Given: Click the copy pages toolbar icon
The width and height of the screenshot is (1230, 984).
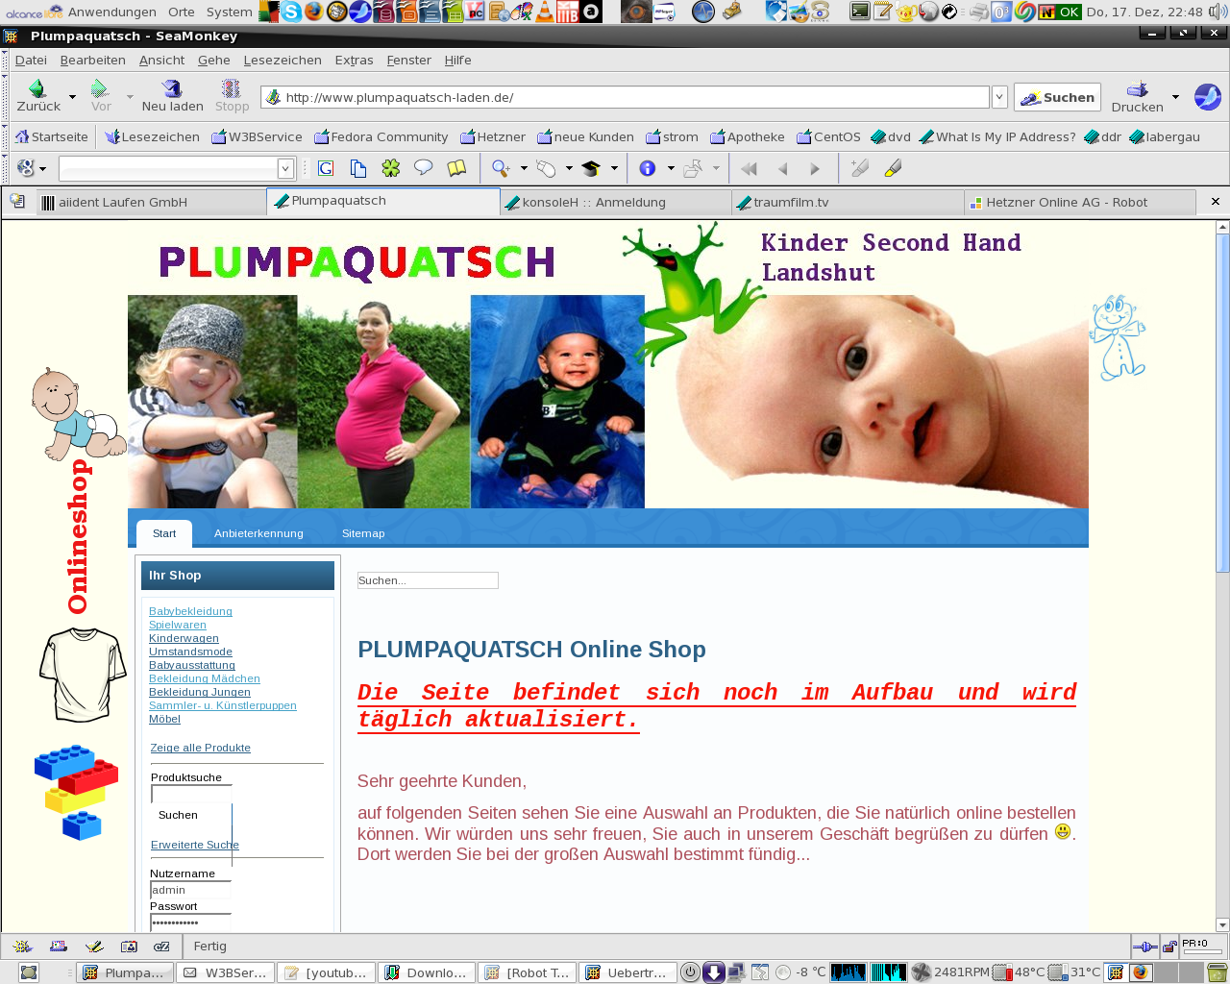Looking at the screenshot, I should [x=358, y=168].
